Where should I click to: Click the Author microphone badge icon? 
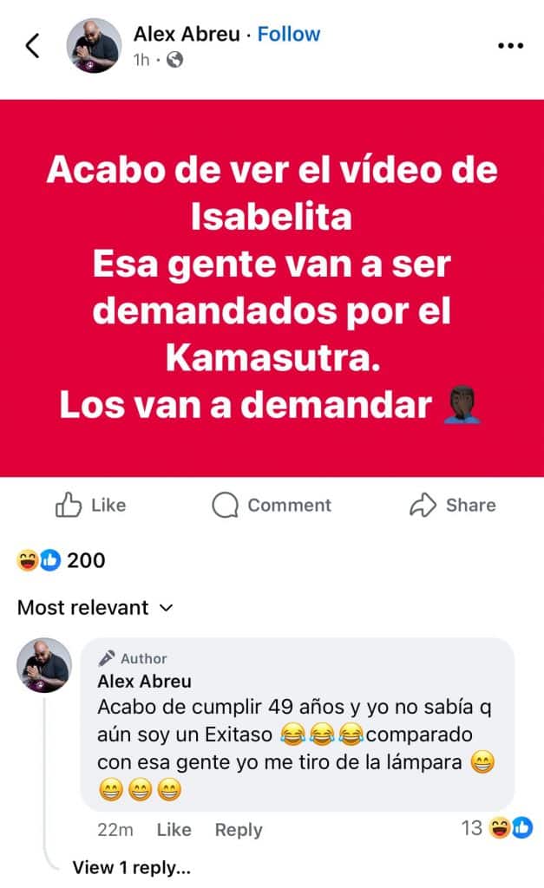coord(106,658)
